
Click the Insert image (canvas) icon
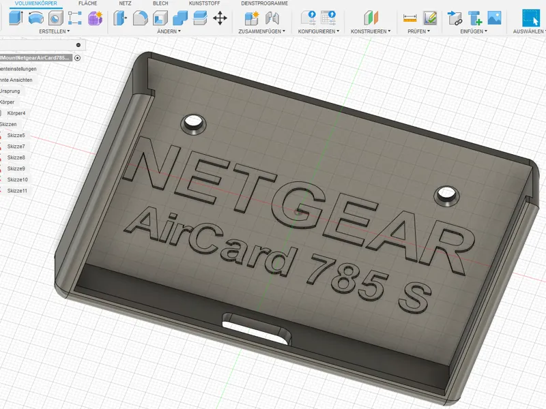(494, 18)
